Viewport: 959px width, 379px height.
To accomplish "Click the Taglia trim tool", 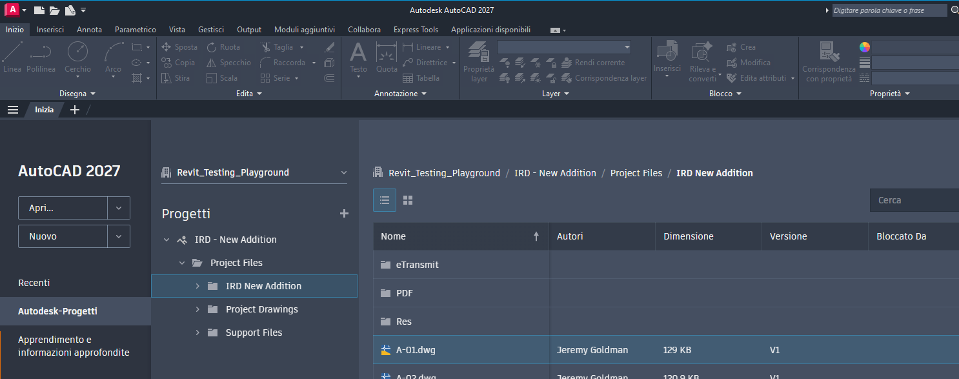I will coord(277,47).
